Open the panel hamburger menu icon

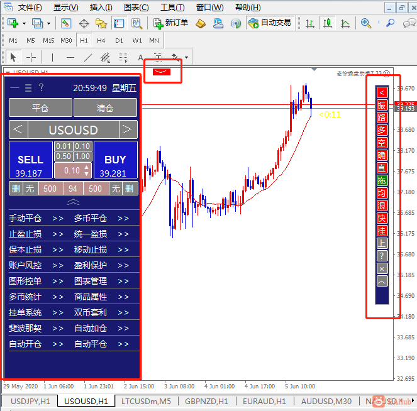28,88
